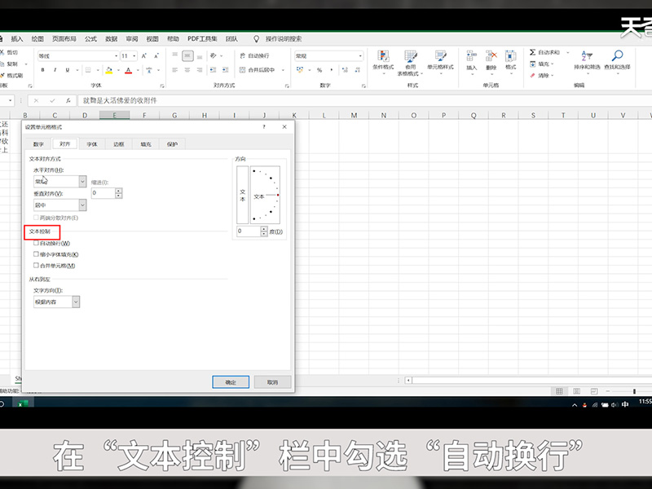Screen dimensions: 652x489
Task: Click the orientation dial angle control
Action: tap(266, 195)
